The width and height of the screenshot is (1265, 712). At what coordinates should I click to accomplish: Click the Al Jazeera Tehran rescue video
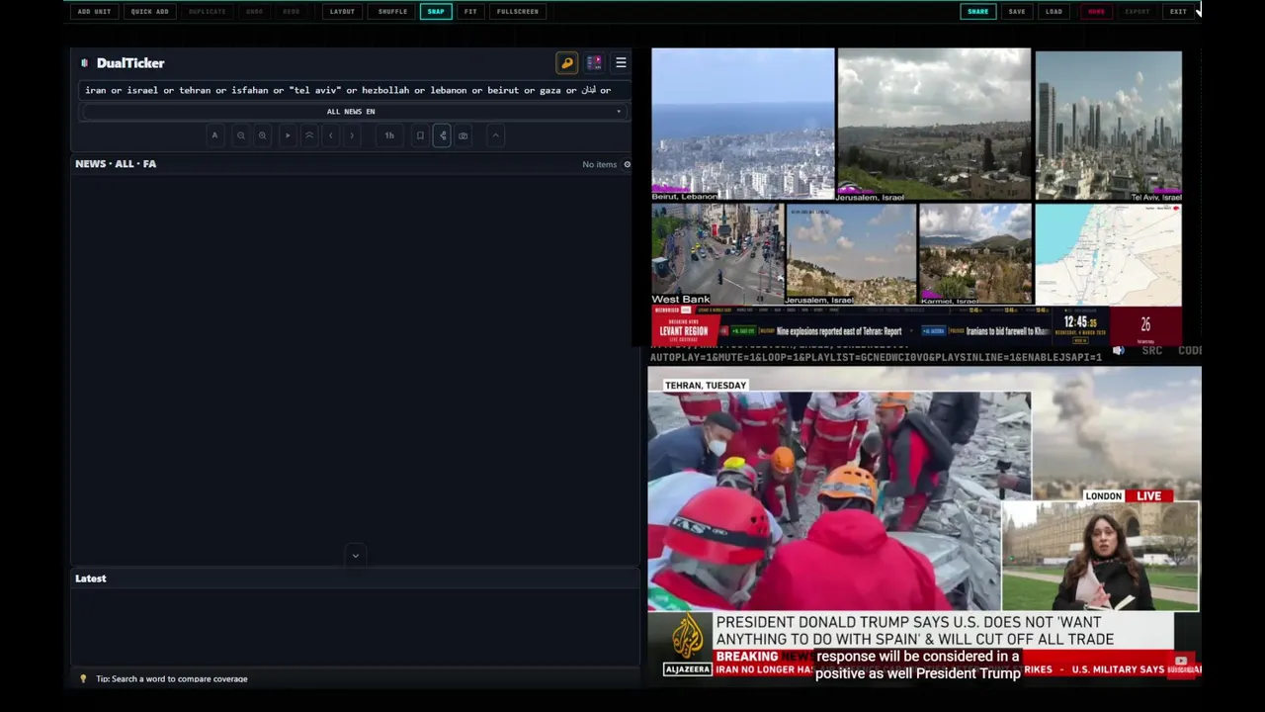(839, 501)
